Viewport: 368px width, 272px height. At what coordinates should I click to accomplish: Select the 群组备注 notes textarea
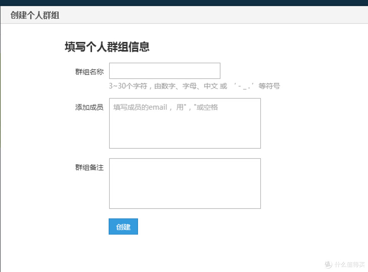185,183
